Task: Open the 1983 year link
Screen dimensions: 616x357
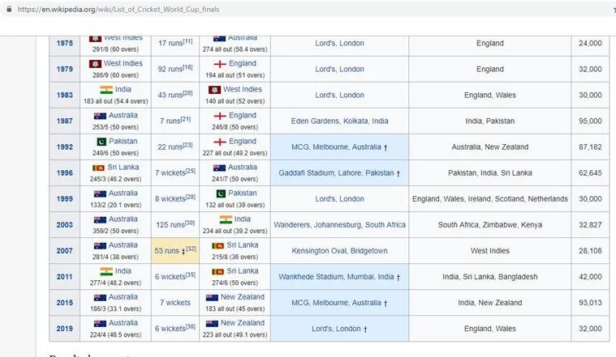Action: pos(64,95)
